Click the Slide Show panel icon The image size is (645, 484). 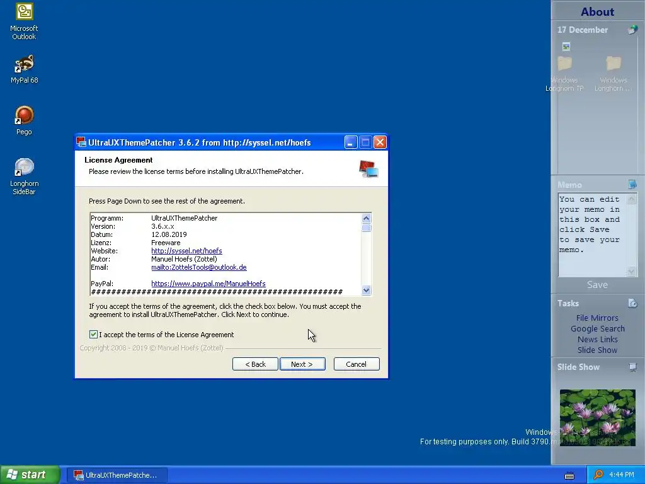click(632, 367)
